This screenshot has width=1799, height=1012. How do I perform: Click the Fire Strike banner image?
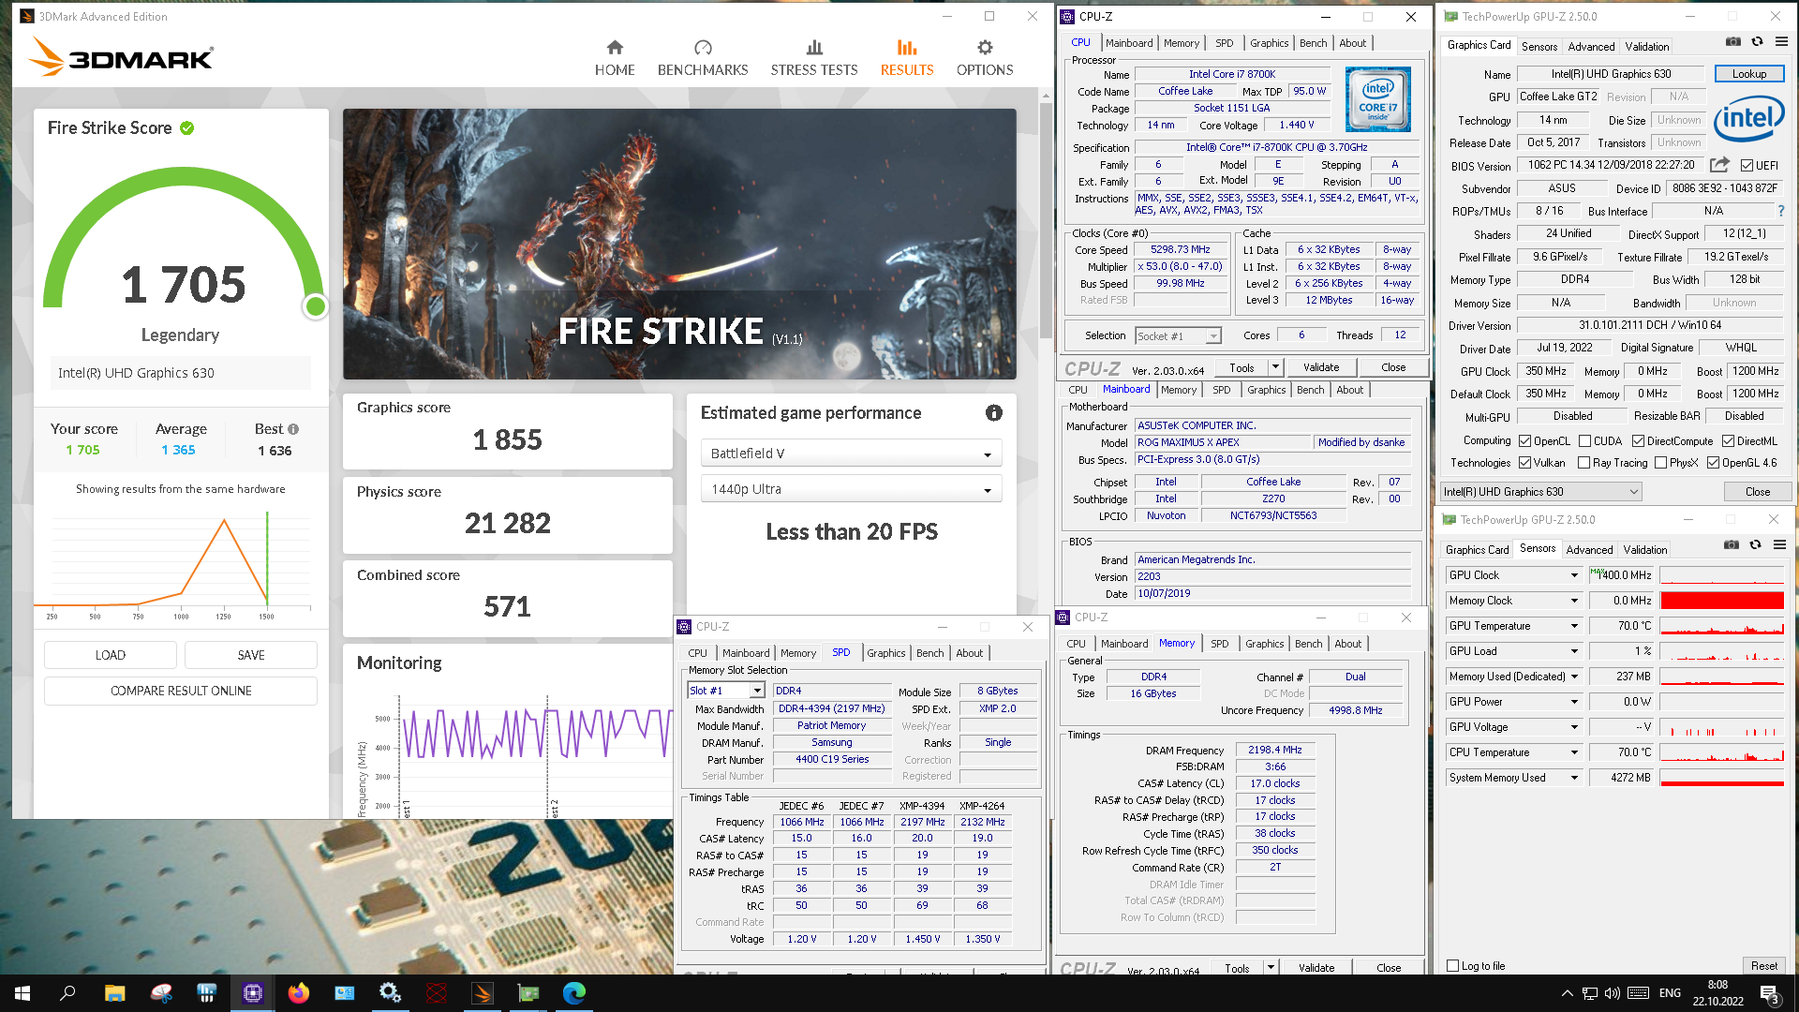click(x=679, y=244)
